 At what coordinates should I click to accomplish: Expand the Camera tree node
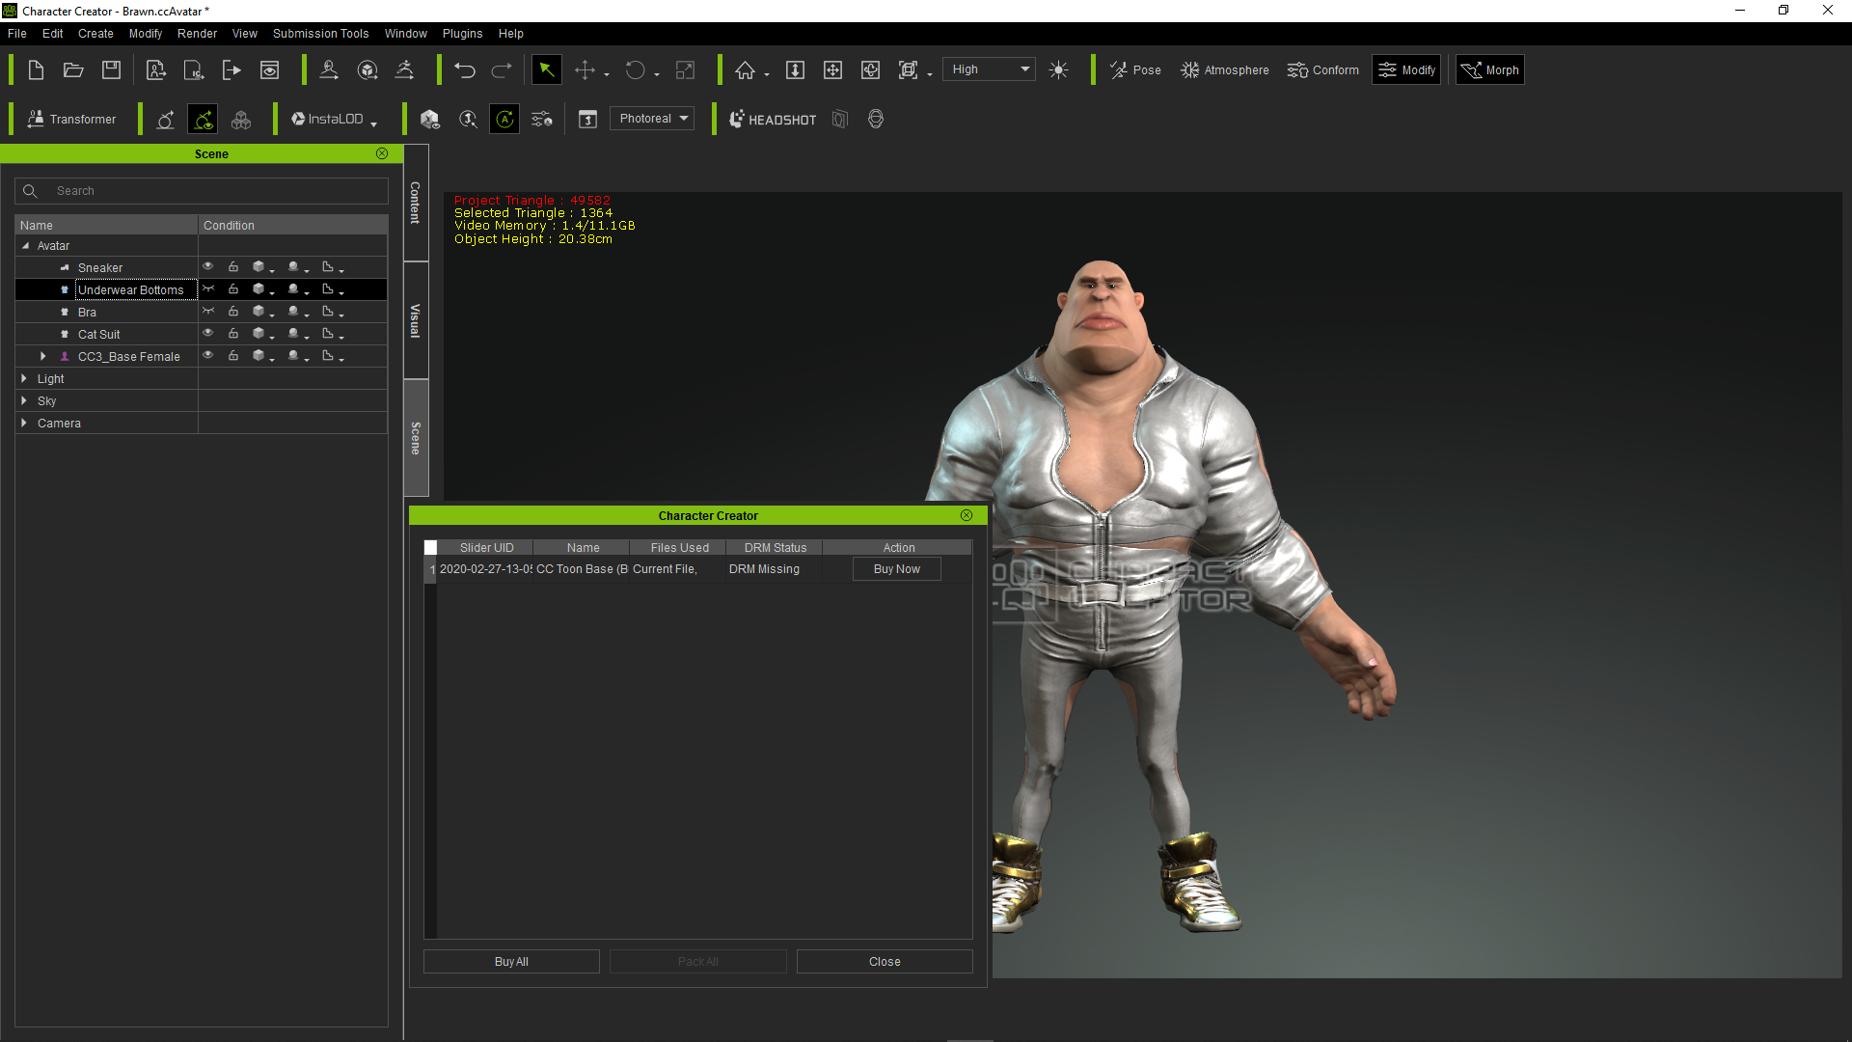(24, 423)
